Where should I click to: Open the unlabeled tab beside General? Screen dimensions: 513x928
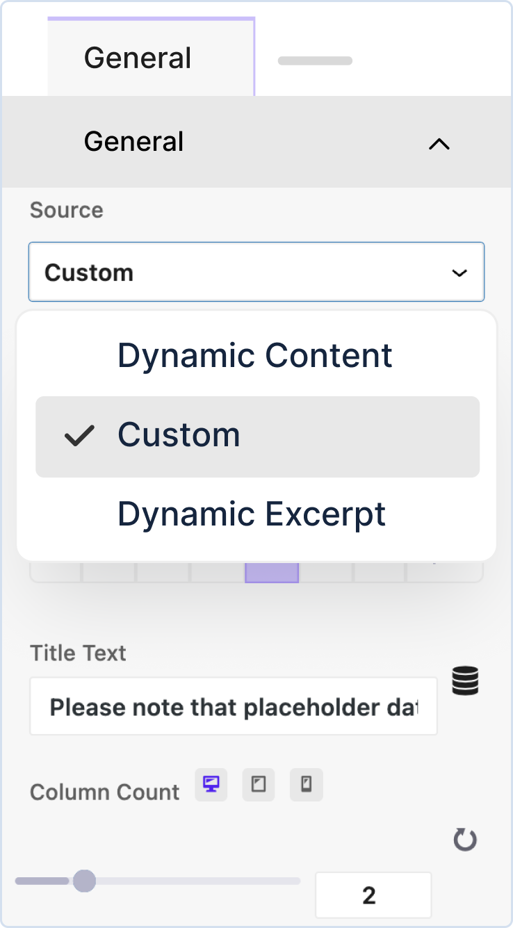[x=315, y=61]
